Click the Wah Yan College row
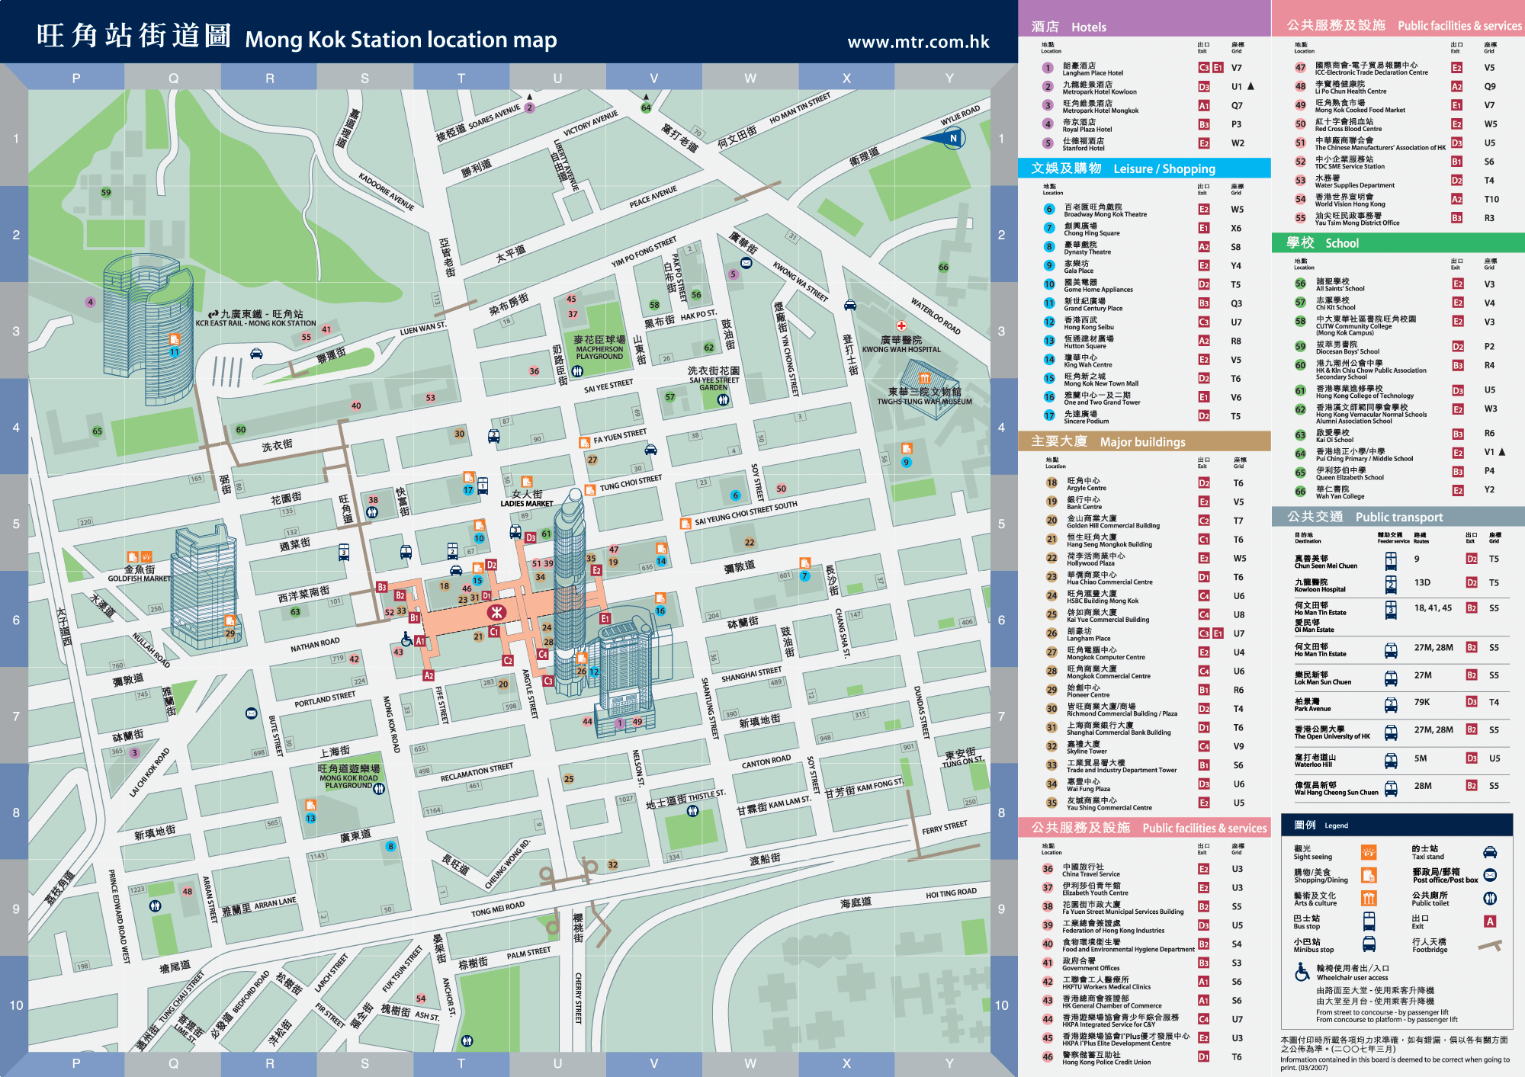Image resolution: width=1525 pixels, height=1077 pixels. [1398, 492]
